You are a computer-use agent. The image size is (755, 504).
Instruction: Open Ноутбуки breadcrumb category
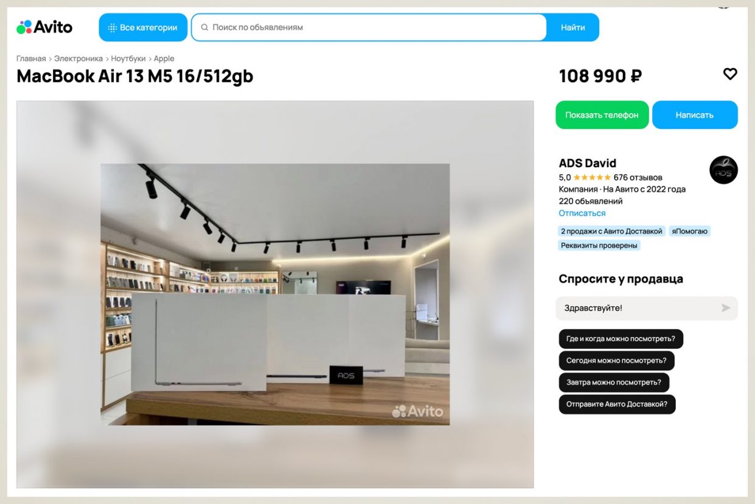pos(128,58)
